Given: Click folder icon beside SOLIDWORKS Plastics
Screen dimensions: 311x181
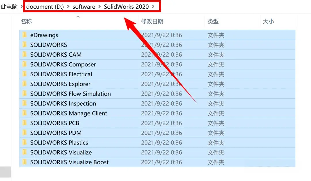Looking at the screenshot, I should tap(24, 142).
